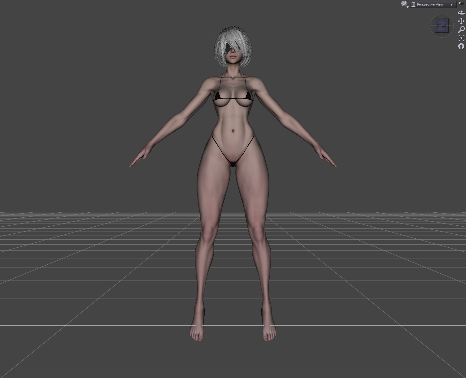Open the Perspective View camera dropdown
466x378 pixels.
433,4
